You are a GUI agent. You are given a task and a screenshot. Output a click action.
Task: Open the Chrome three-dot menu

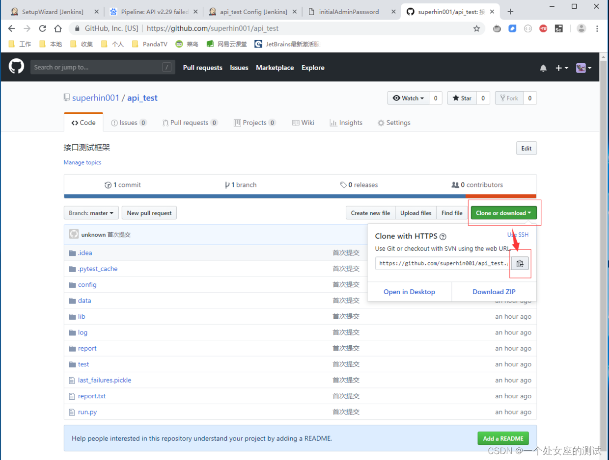(597, 28)
